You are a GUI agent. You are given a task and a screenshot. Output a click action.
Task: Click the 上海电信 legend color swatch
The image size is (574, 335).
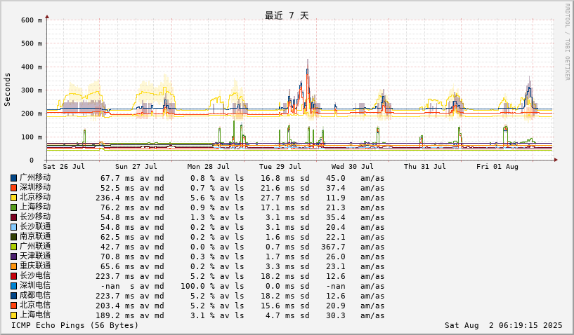pyautogui.click(x=13, y=316)
